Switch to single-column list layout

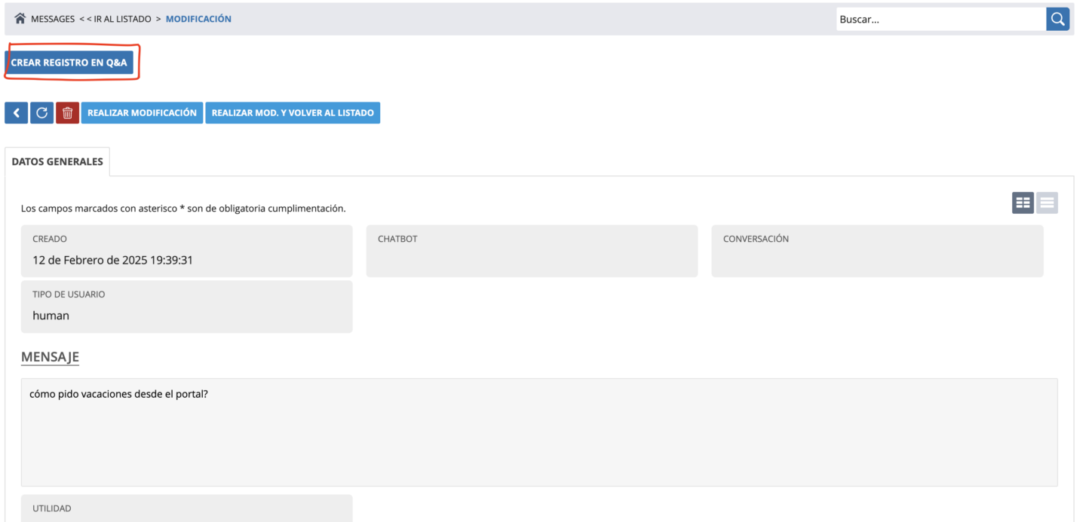click(x=1047, y=203)
